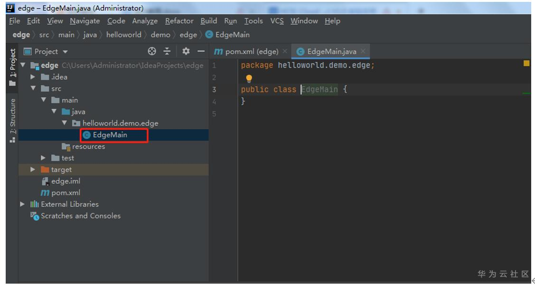The width and height of the screenshot is (535, 286).
Task: Open the VCS menu
Action: click(277, 21)
